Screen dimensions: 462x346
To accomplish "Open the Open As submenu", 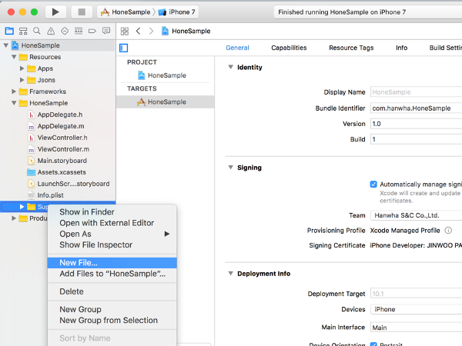I will (112, 234).
